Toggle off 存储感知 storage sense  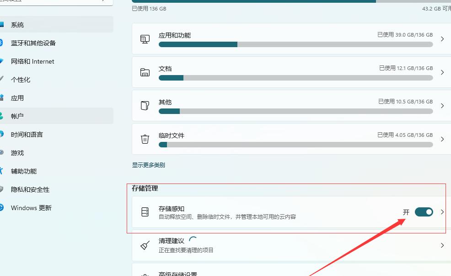coord(424,212)
